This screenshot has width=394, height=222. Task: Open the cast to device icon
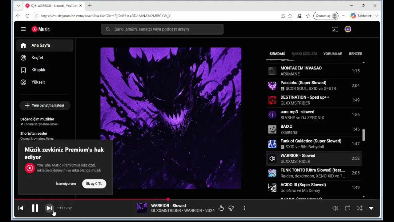click(335, 29)
